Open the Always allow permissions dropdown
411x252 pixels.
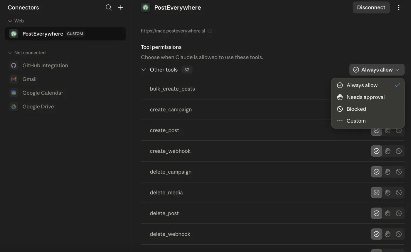[x=377, y=70]
